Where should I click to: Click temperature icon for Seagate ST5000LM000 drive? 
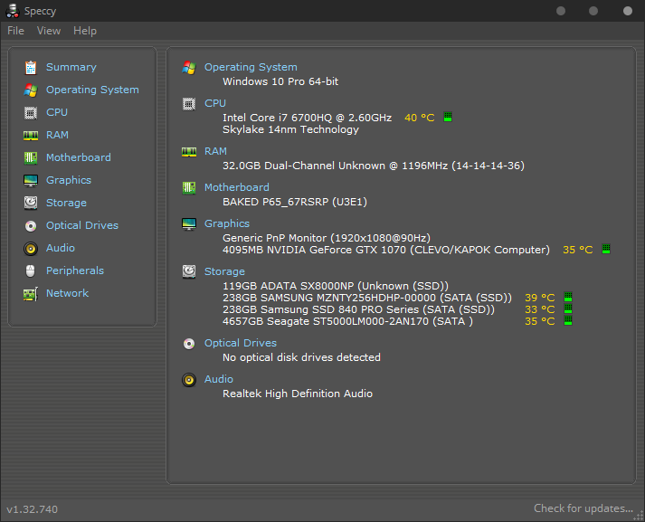coord(568,320)
